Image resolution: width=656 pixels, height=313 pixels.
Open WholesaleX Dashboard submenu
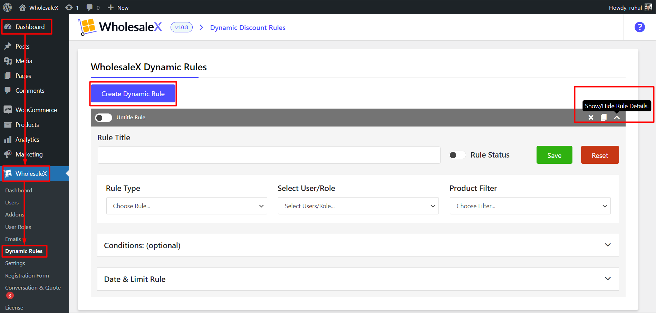coord(19,190)
